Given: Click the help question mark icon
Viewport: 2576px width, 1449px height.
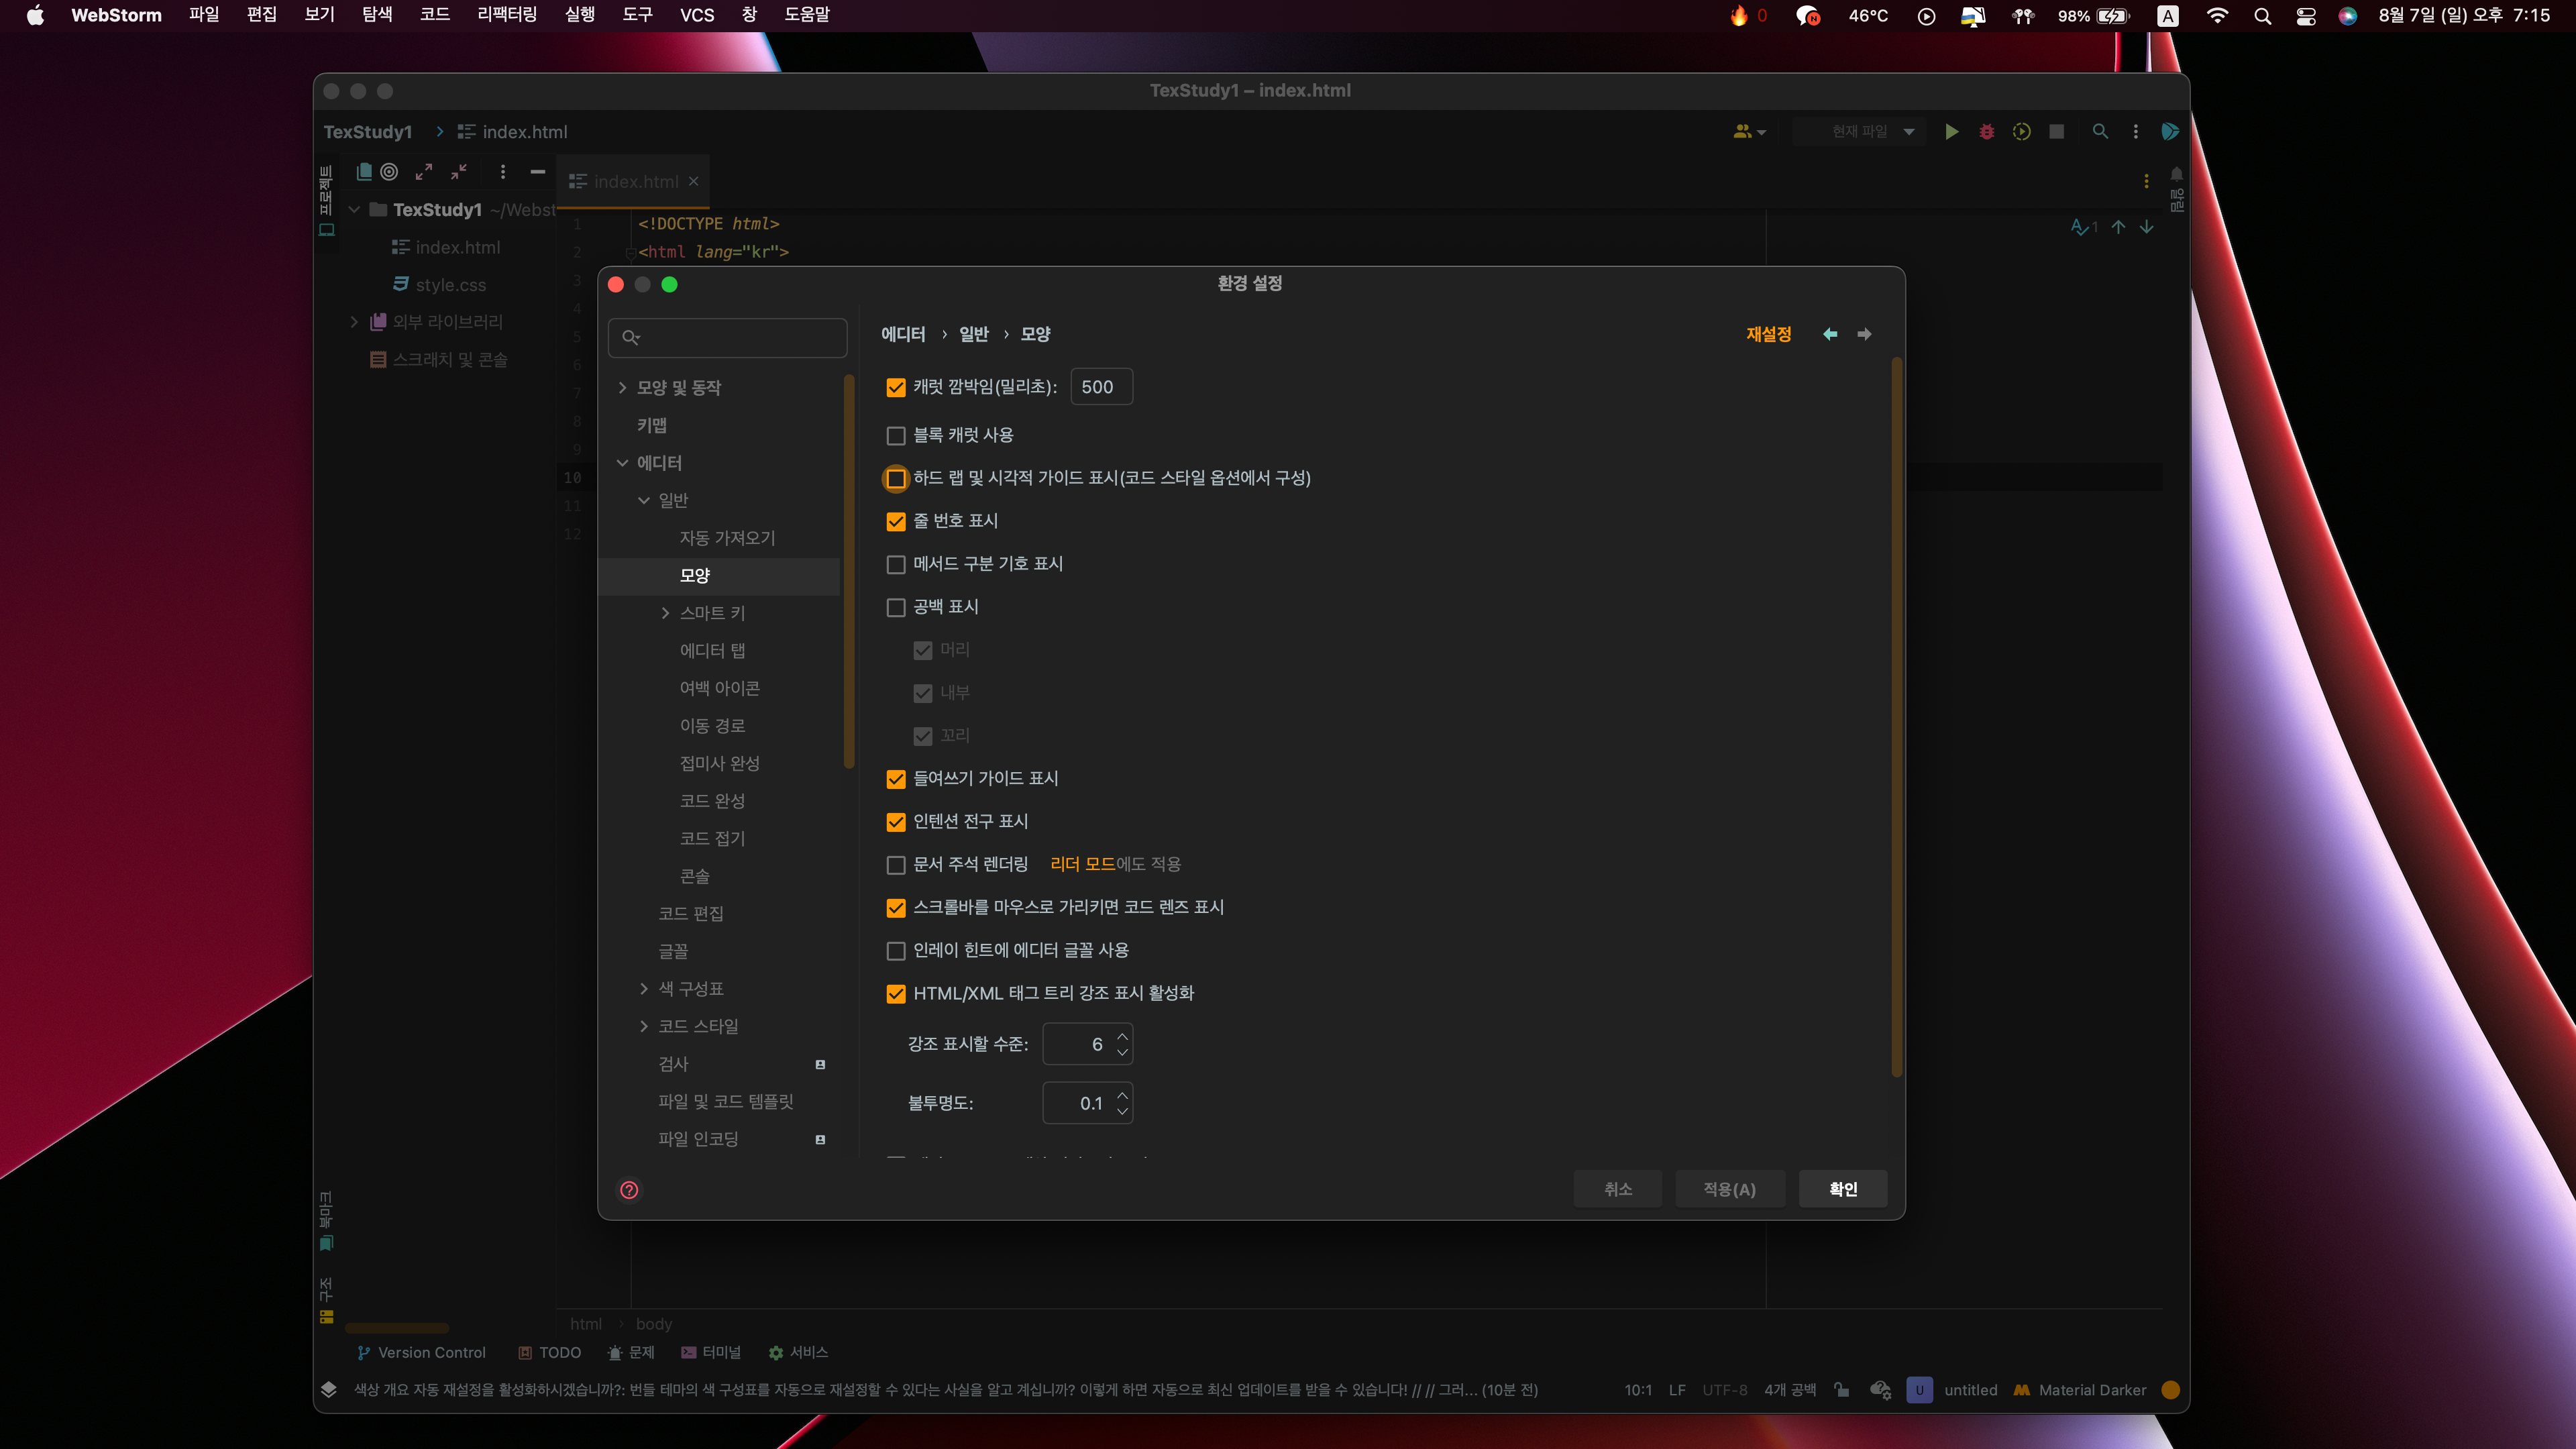Looking at the screenshot, I should point(629,1189).
